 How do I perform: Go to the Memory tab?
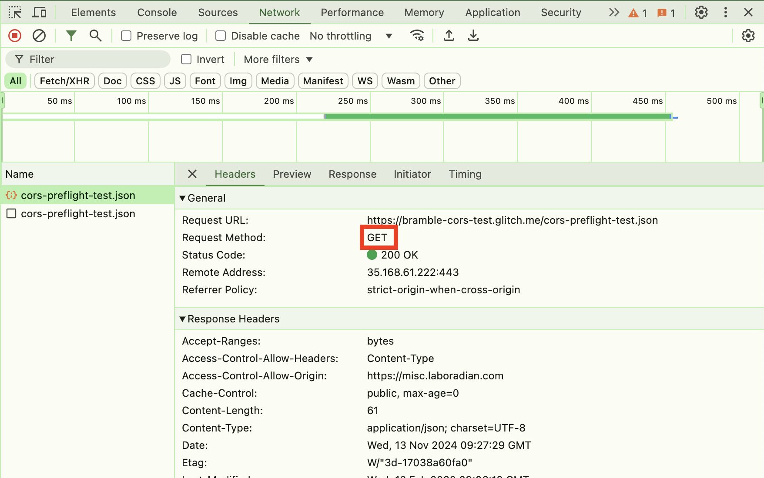tap(424, 12)
